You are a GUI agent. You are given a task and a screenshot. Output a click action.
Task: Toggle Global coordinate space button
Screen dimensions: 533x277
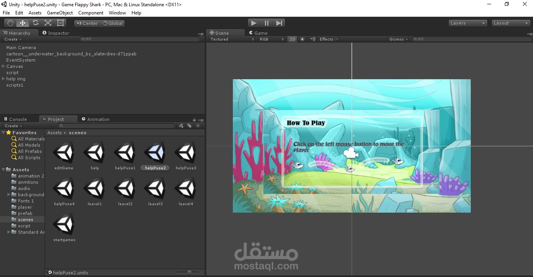(x=112, y=23)
